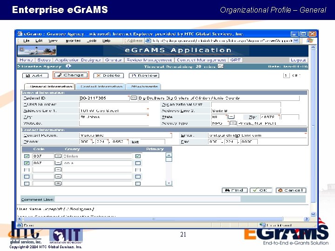
Task: Click the Logout link
Action: click(298, 60)
